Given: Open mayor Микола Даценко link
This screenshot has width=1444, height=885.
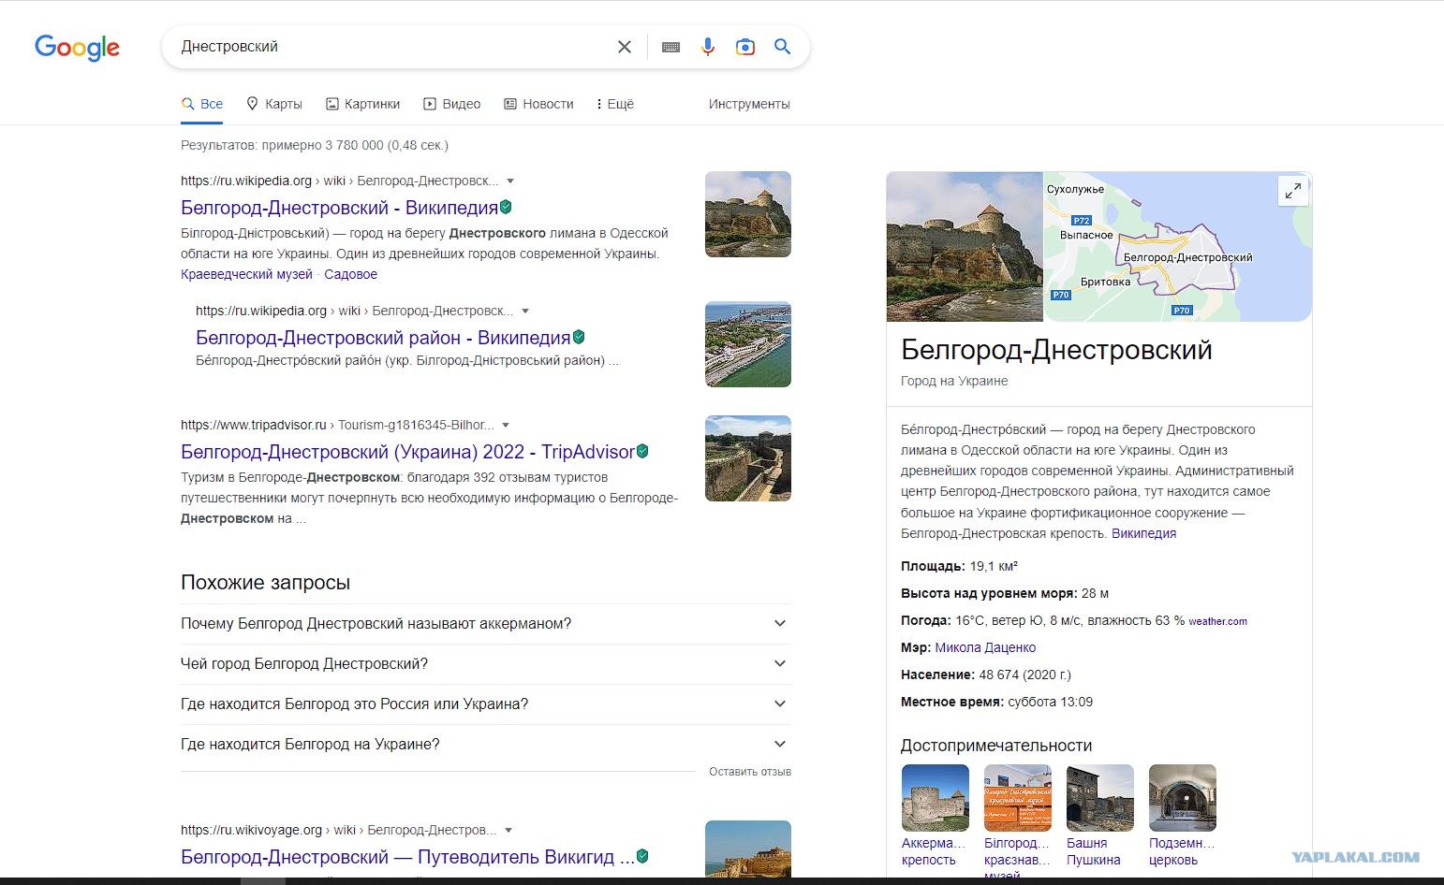Looking at the screenshot, I should click(985, 647).
